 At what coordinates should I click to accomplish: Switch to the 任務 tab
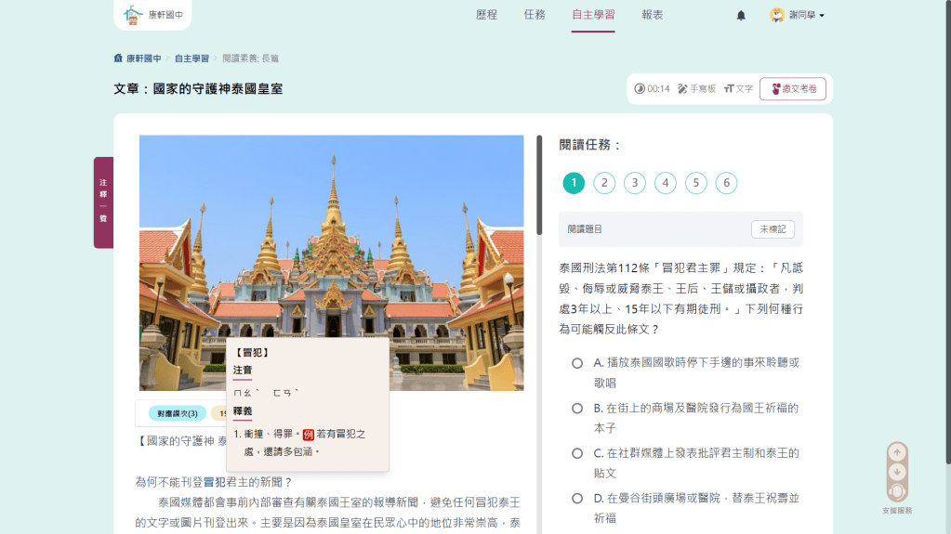point(535,15)
